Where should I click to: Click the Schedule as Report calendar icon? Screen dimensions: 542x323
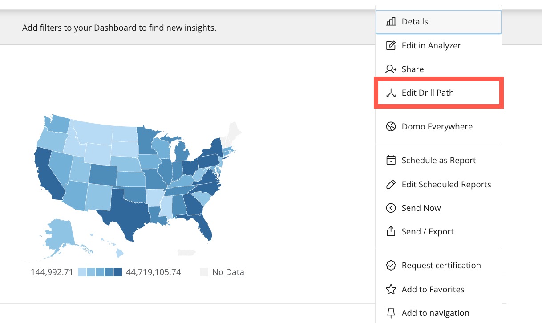(x=391, y=160)
